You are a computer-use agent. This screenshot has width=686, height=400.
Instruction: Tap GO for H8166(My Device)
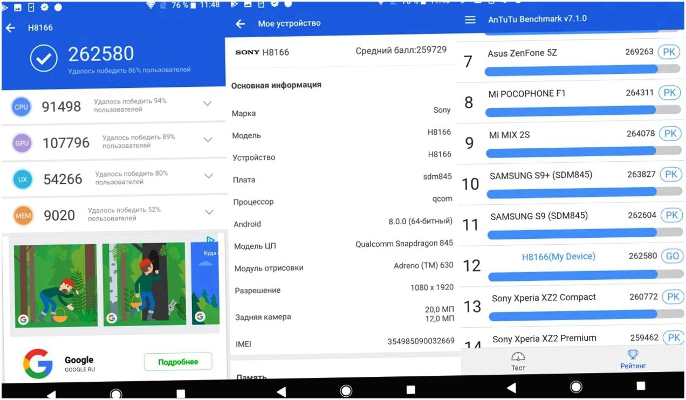tap(672, 256)
